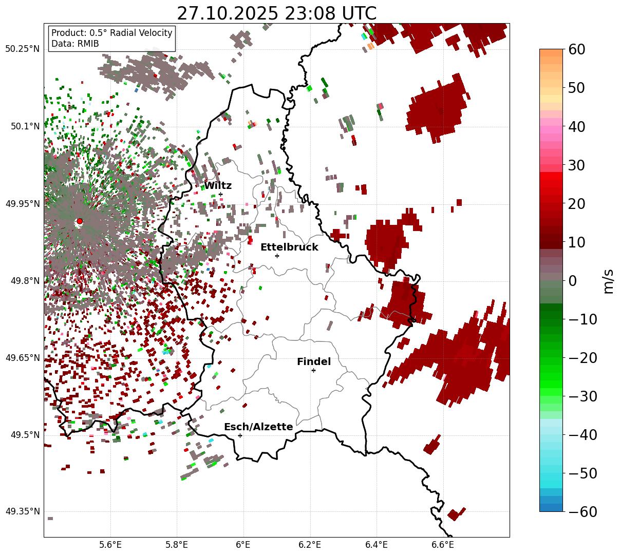620x555 pixels.
Task: Click the colorbar tick label −30
Action: 583,396
